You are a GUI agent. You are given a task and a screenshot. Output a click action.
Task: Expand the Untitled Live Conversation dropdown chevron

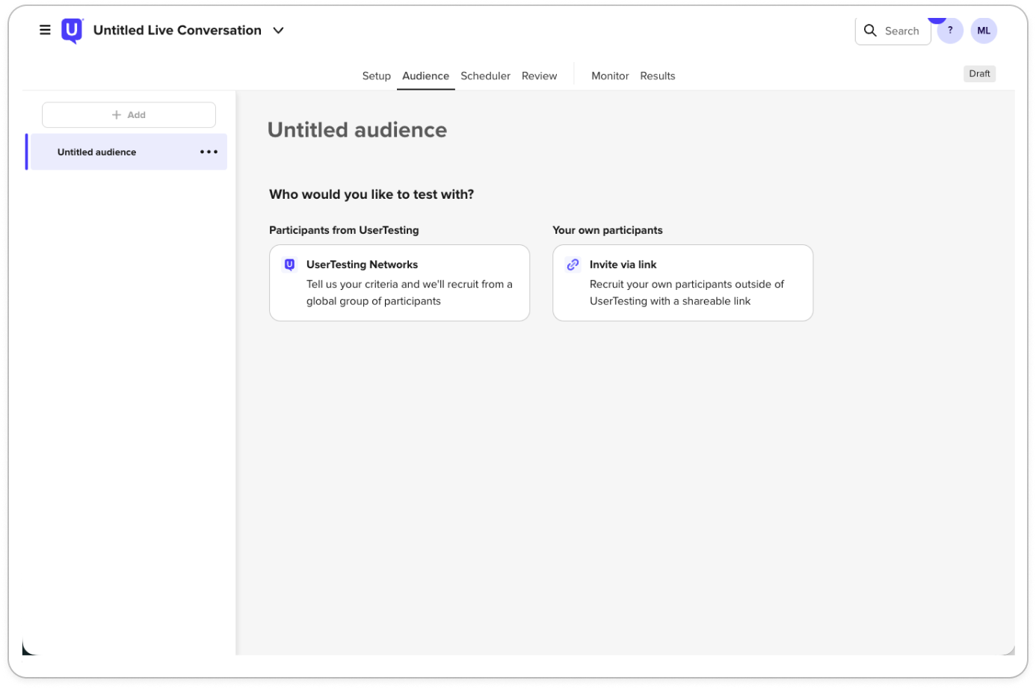[278, 31]
